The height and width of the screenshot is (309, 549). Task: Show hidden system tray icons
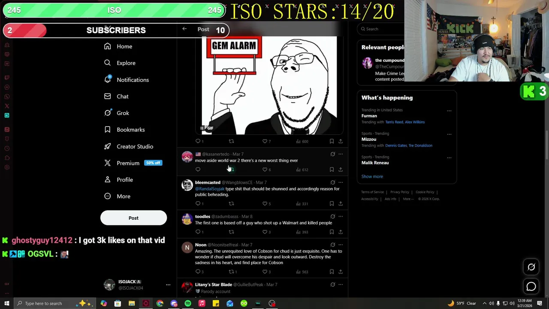[485, 303]
